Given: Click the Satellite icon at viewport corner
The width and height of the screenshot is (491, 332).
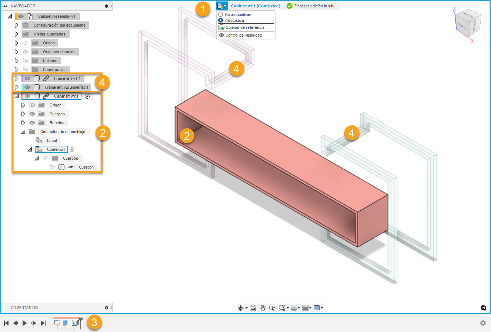Looking at the screenshot, I should pyautogui.click(x=483, y=308).
